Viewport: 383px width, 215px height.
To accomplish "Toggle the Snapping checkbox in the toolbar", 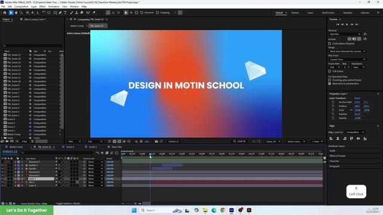I will pyautogui.click(x=157, y=13).
